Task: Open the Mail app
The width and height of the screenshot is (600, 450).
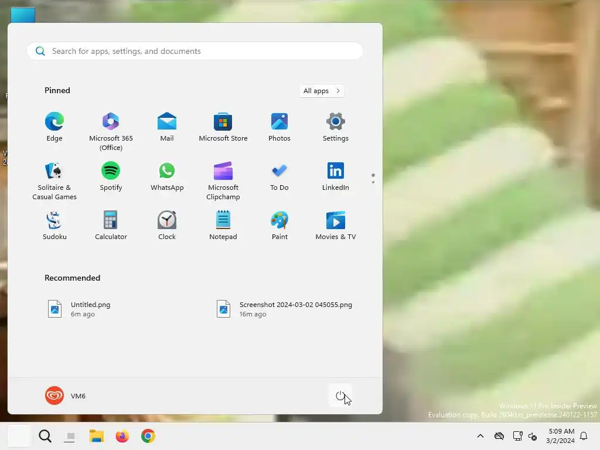Action: click(x=167, y=127)
